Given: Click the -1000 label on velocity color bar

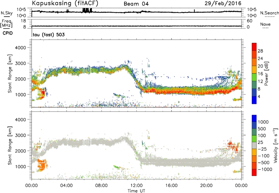Looking at the screenshot, I should (x=265, y=169).
